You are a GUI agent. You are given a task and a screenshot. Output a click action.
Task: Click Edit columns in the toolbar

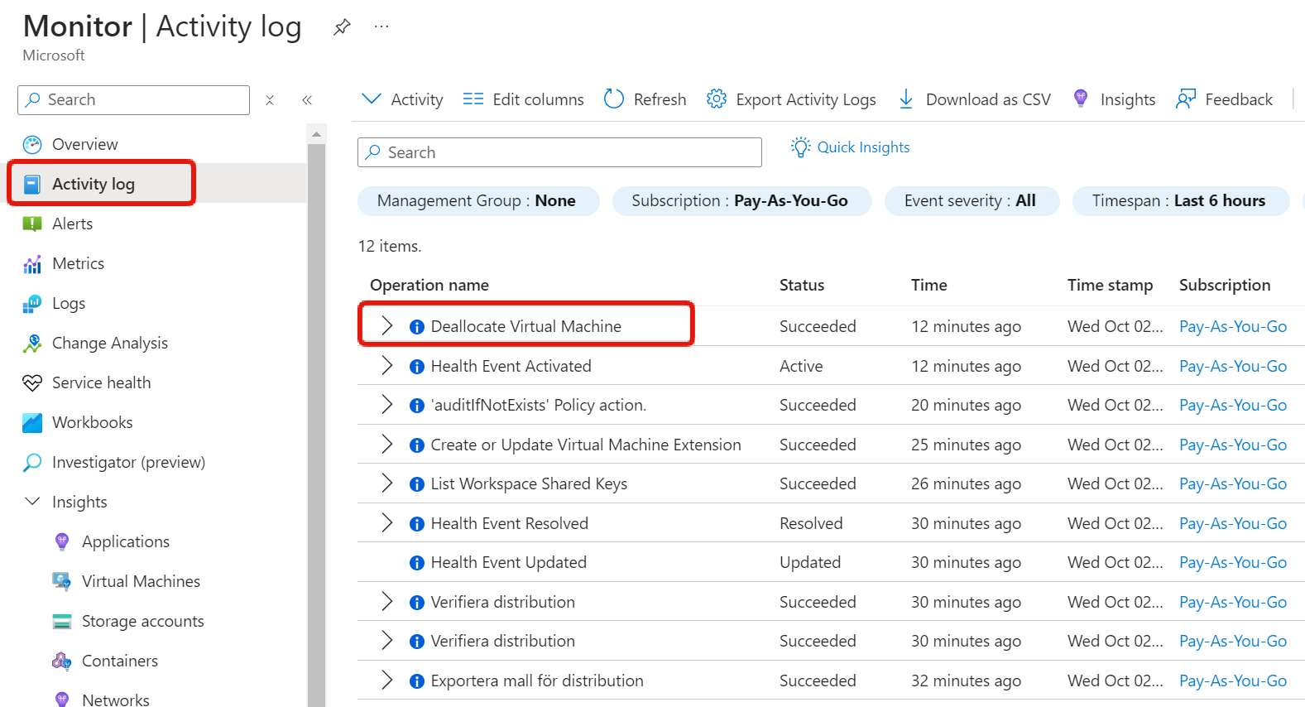[523, 99]
